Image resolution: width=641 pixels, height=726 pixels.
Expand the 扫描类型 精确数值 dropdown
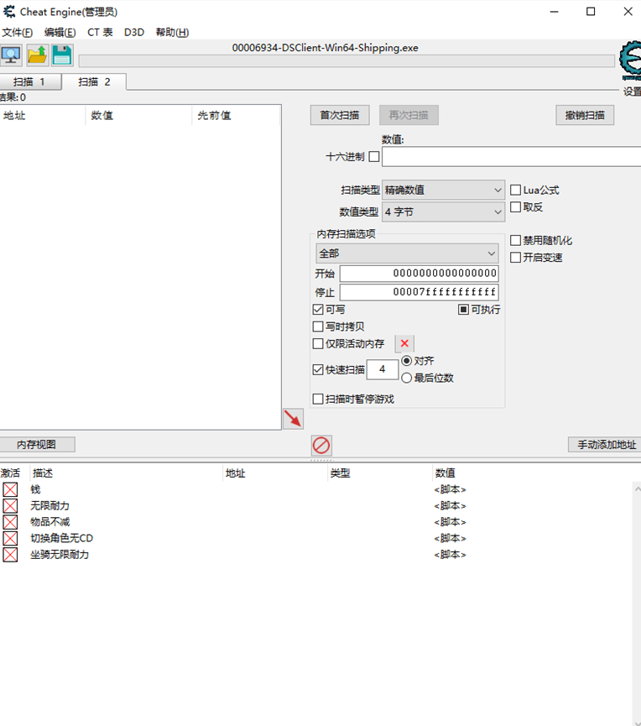point(443,190)
